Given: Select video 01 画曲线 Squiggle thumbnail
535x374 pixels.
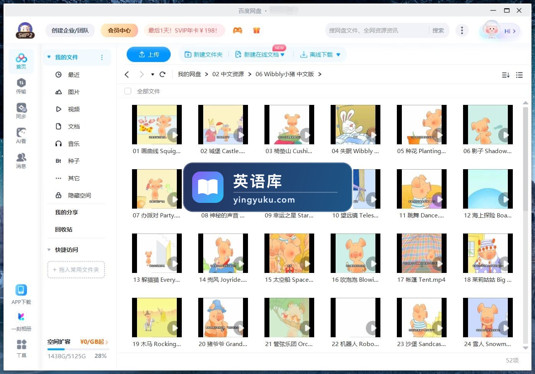Looking at the screenshot, I should coord(157,124).
